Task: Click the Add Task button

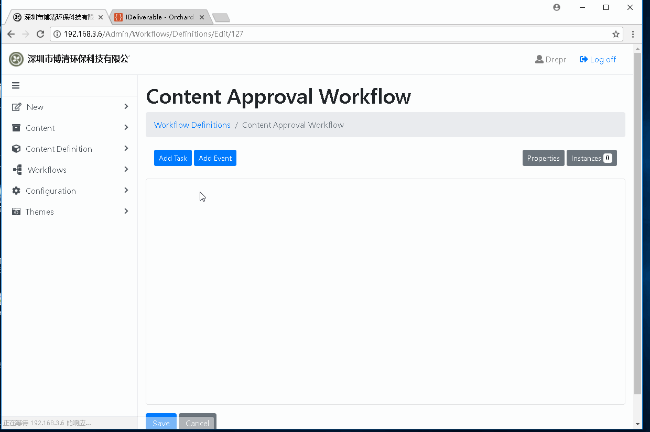Action: (x=172, y=158)
